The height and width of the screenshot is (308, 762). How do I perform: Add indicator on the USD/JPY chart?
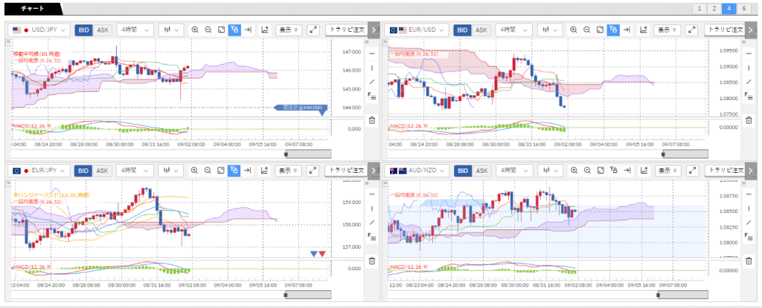[x=264, y=30]
